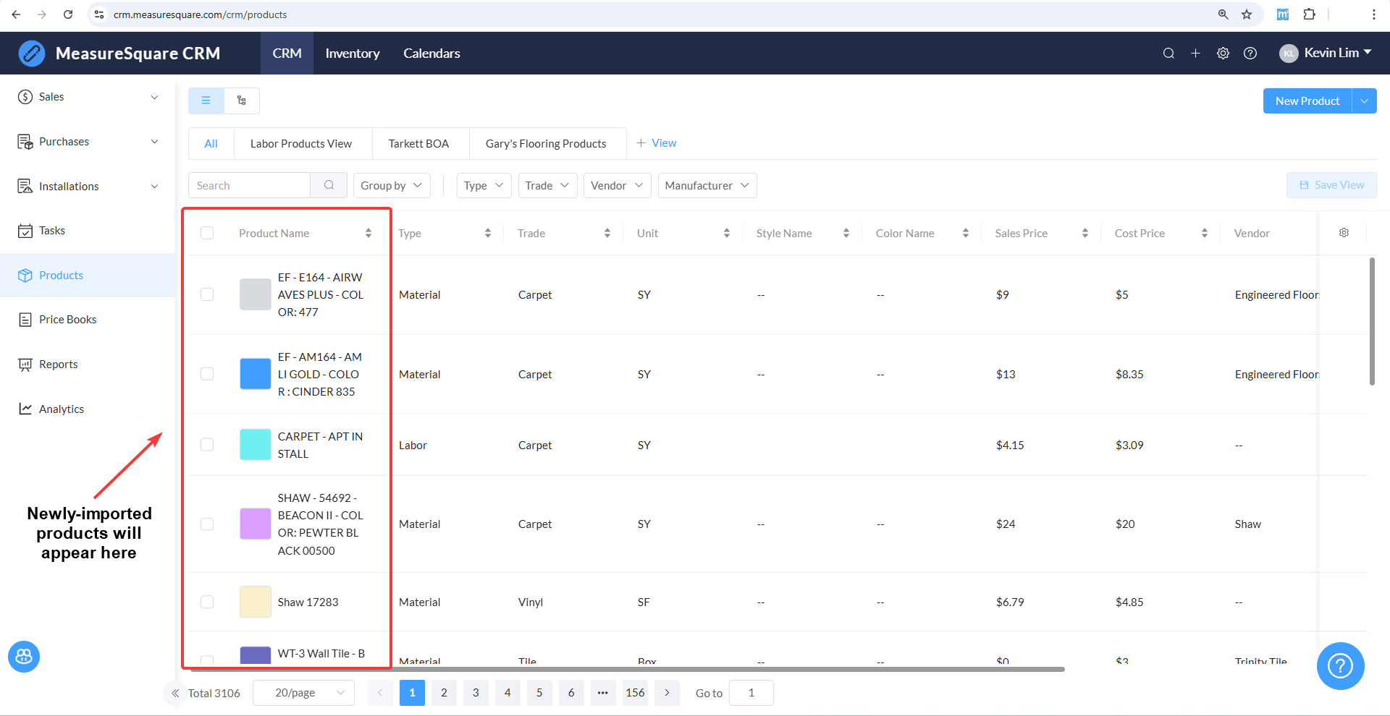
Task: Sort by Product Name column arrows
Action: (368, 233)
